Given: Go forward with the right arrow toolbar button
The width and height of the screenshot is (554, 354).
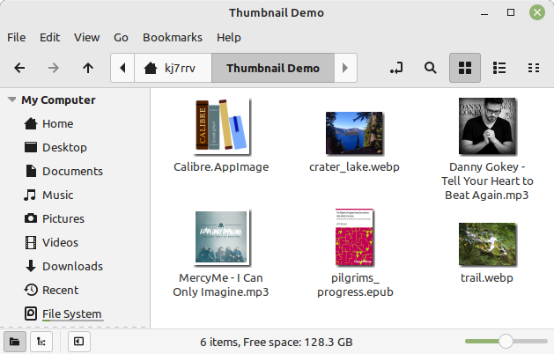Looking at the screenshot, I should click(x=54, y=68).
